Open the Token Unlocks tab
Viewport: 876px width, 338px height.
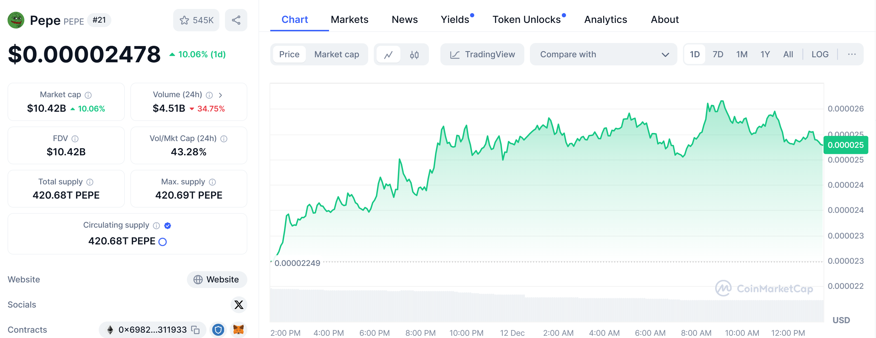click(527, 20)
